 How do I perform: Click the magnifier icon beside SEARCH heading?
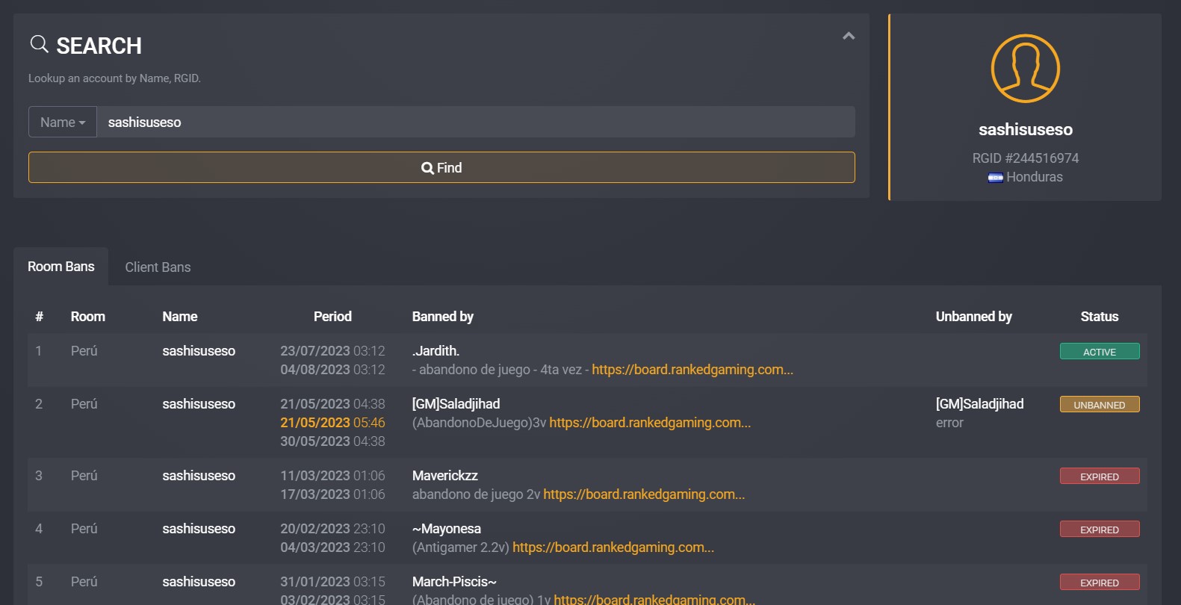[x=39, y=44]
